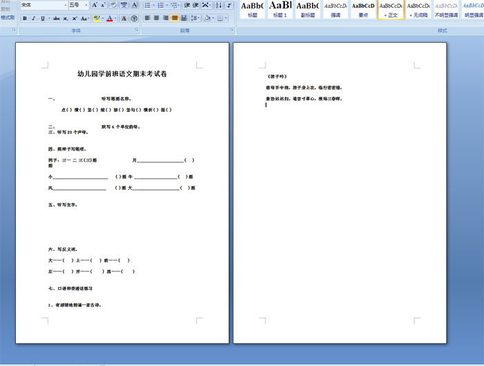The height and width of the screenshot is (366, 484).
Task: Click the 五、听写生字 heading
Action: [63, 204]
